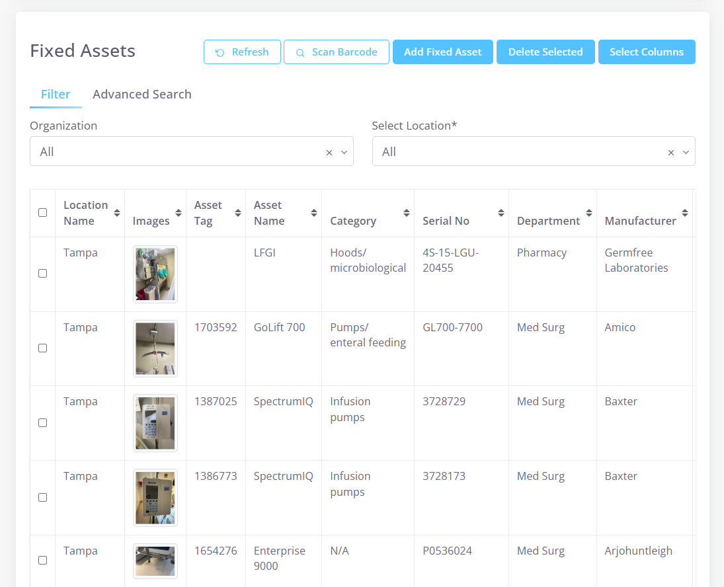724x587 pixels.
Task: Open the Scan Barcode tool
Action: [x=336, y=52]
